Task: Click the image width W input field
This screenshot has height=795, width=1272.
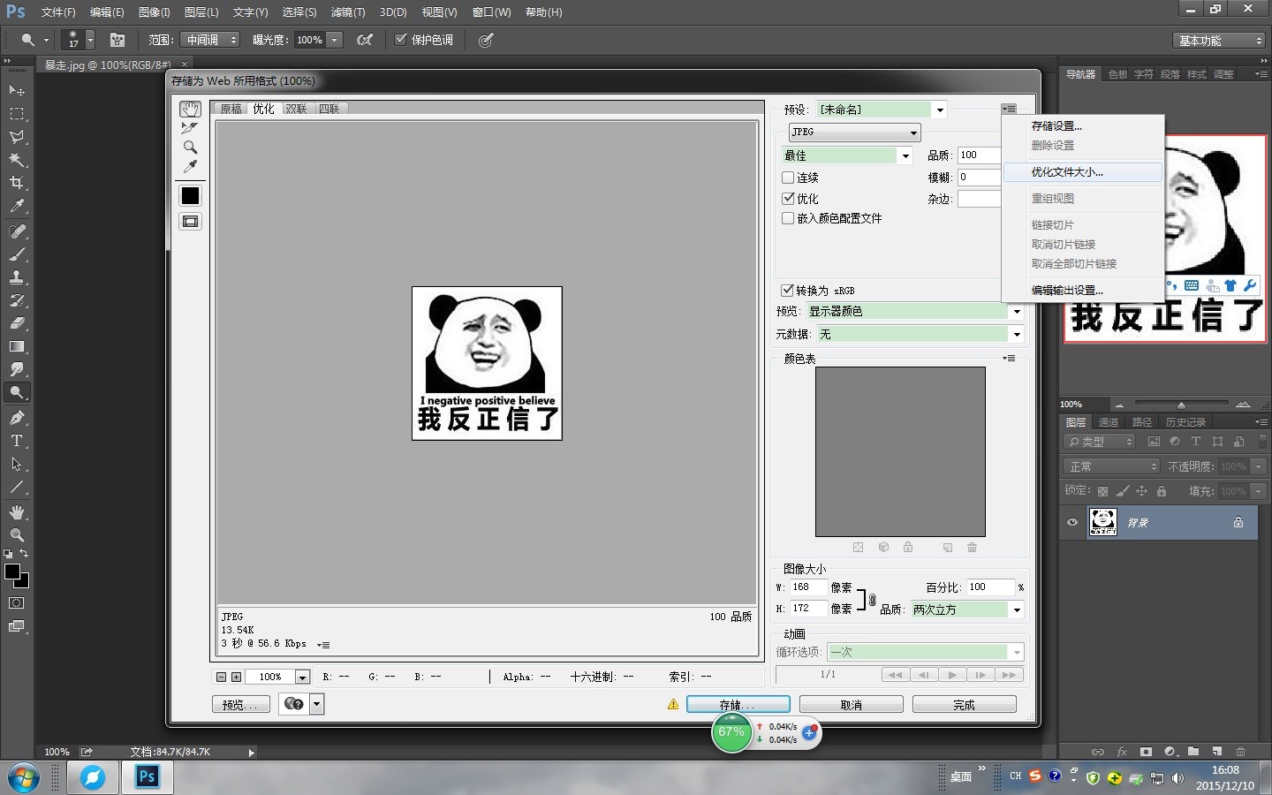Action: (x=807, y=587)
